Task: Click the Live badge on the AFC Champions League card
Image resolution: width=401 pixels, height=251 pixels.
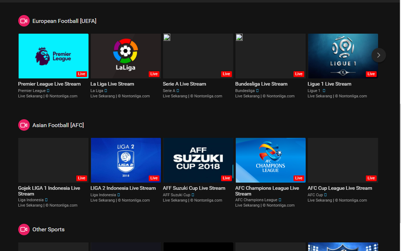Action: (x=299, y=178)
